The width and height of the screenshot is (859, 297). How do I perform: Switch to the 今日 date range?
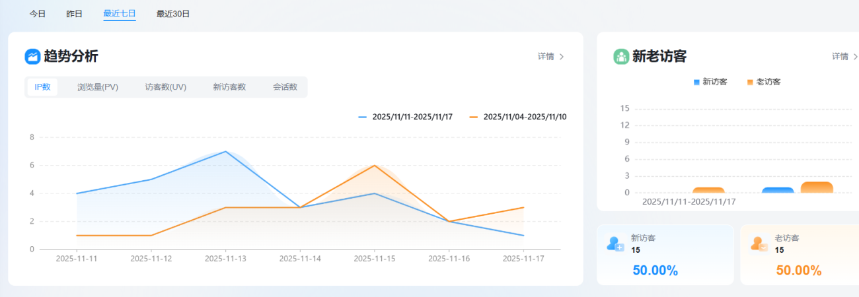coord(38,14)
